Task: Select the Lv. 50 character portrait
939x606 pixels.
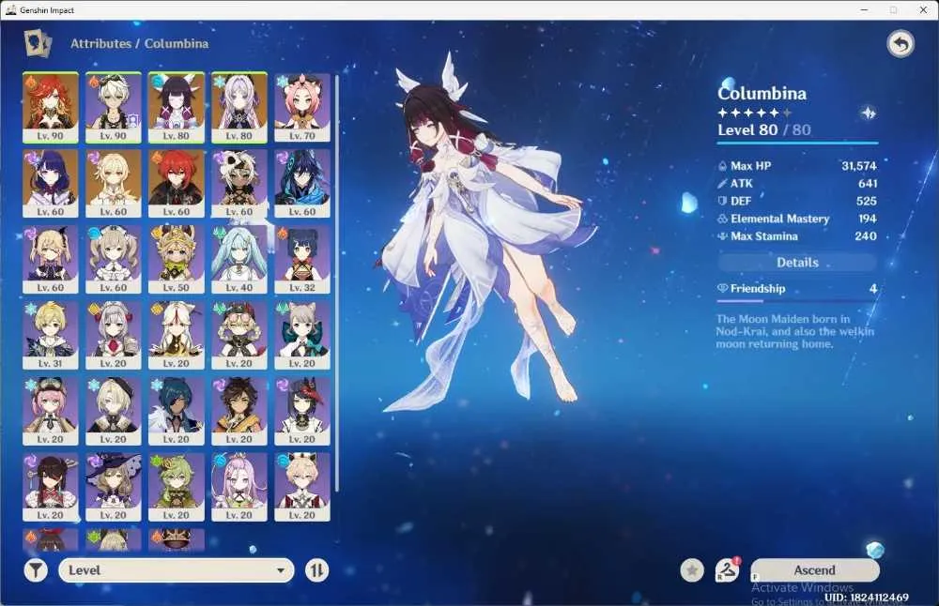Action: [x=177, y=260]
